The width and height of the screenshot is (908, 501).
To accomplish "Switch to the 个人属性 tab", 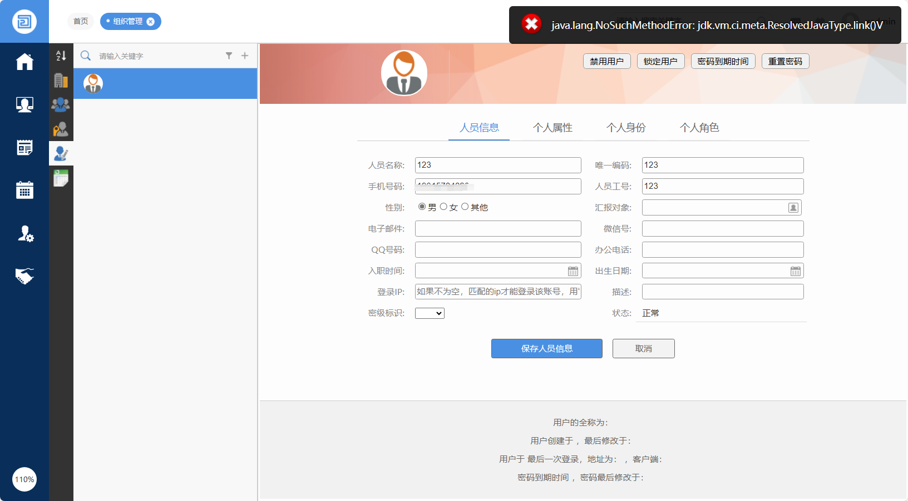I will point(552,128).
